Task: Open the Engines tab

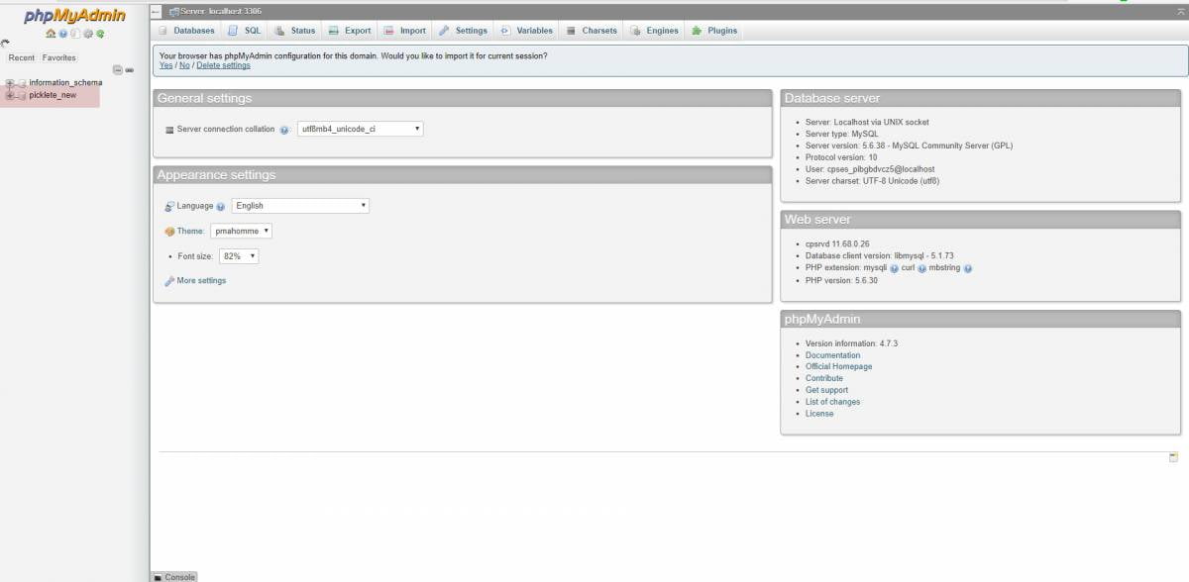Action: click(655, 31)
